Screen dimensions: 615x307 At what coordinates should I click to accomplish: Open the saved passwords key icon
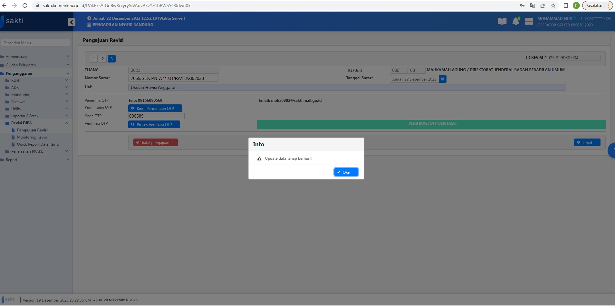tap(522, 5)
